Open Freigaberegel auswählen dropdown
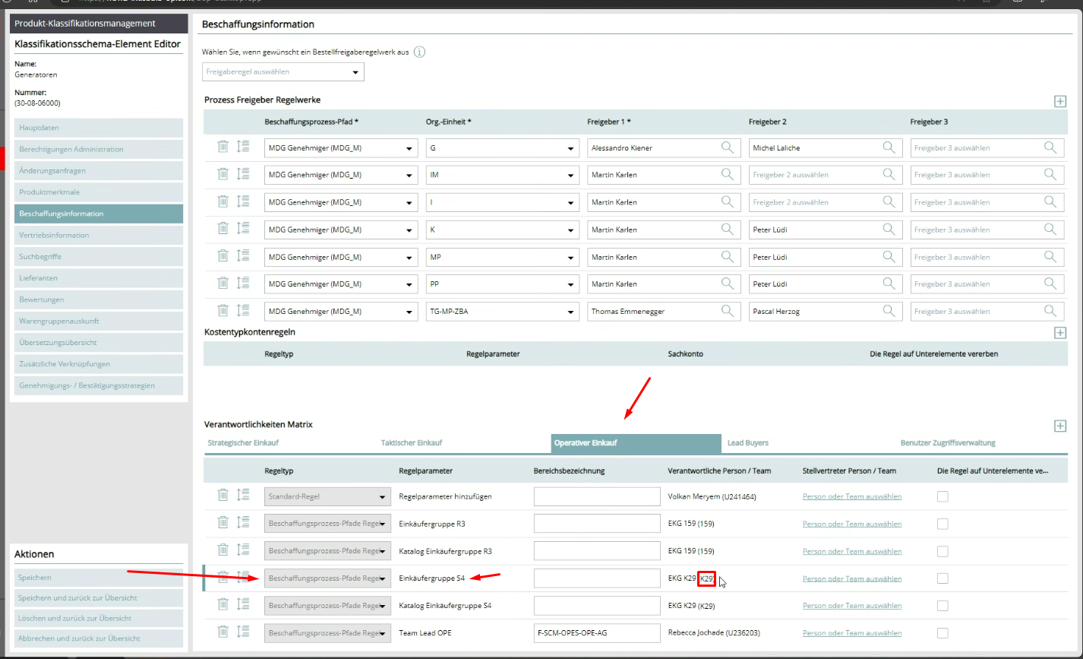 (283, 72)
